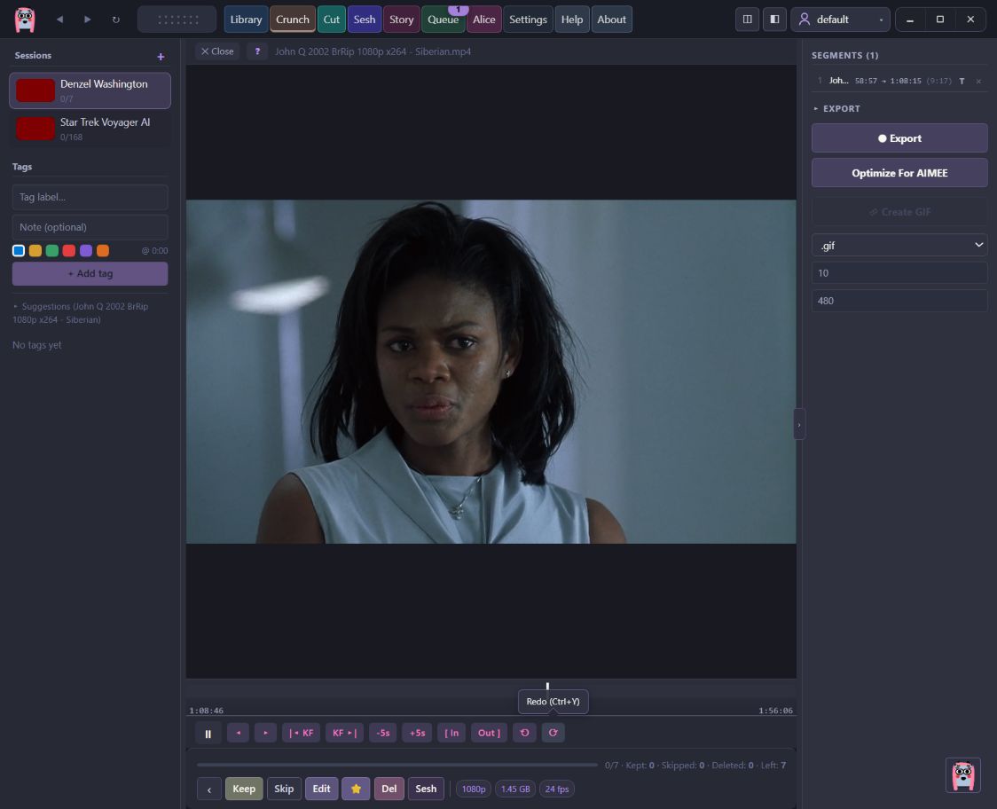Switch to the Crunch tab
Image resolution: width=997 pixels, height=809 pixels.
click(293, 20)
